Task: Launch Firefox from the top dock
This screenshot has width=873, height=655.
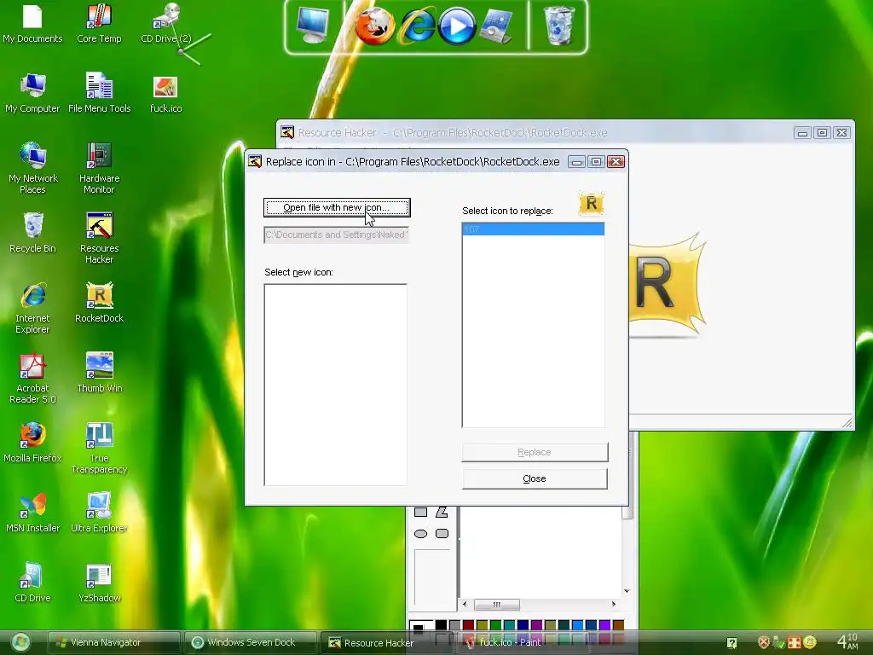Action: point(375,26)
